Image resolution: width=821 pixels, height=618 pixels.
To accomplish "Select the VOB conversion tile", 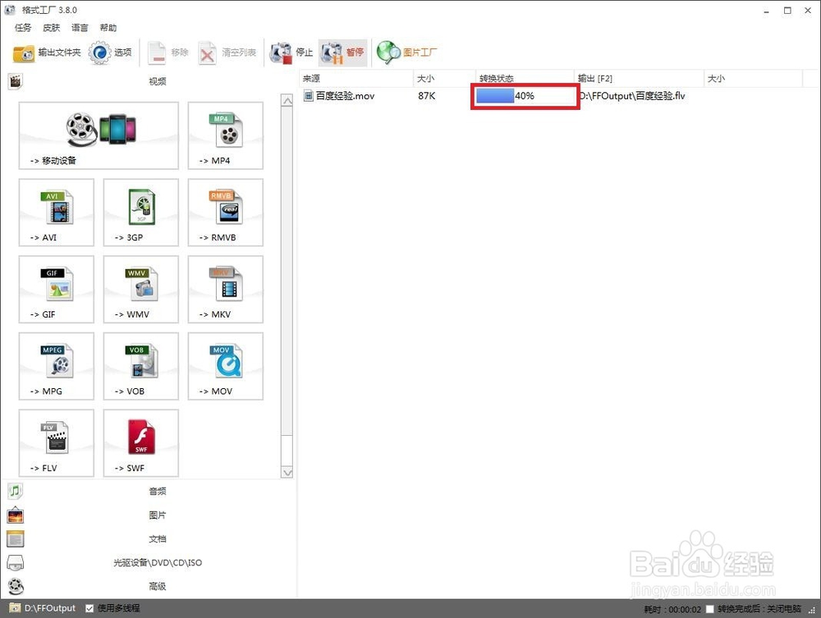I will coord(141,366).
